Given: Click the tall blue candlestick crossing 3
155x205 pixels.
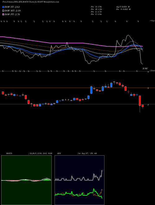Looking at the screenshot, I should (x=91, y=90).
